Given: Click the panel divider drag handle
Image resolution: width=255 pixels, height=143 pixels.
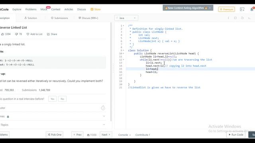Looking at the screenshot, I should click(x=113, y=68).
